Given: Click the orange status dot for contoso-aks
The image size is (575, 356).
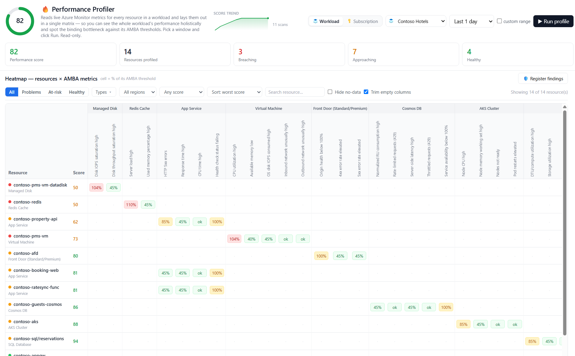Looking at the screenshot, I should pos(10,321).
